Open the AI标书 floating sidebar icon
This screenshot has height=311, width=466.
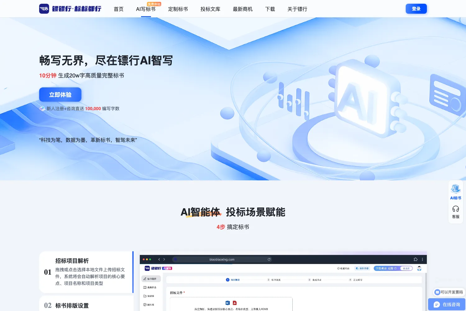pyautogui.click(x=456, y=188)
